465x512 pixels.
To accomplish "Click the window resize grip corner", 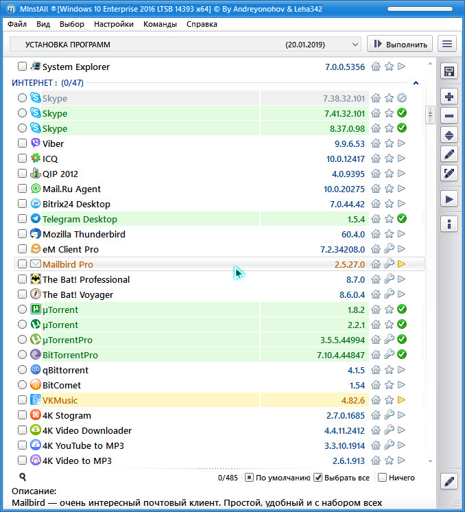I will click(x=457, y=504).
